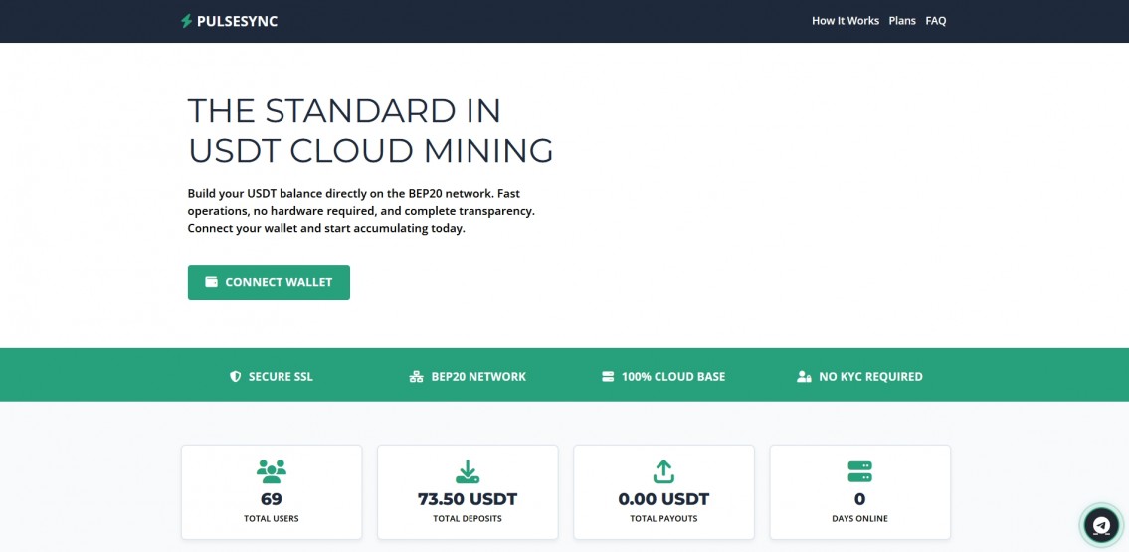The width and height of the screenshot is (1129, 552).
Task: Select the 0.00 USDT total payouts card
Action: click(663, 492)
